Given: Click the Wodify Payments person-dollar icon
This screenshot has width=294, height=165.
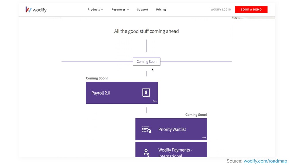Looking at the screenshot, I should pos(146,153).
